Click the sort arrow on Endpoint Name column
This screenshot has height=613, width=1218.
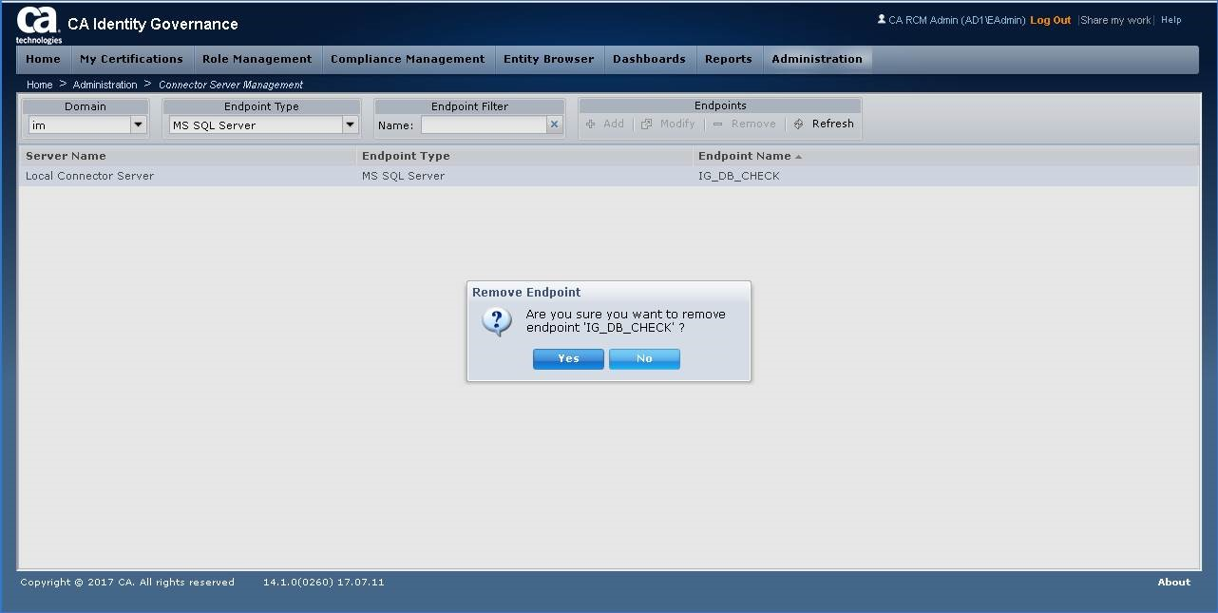799,157
